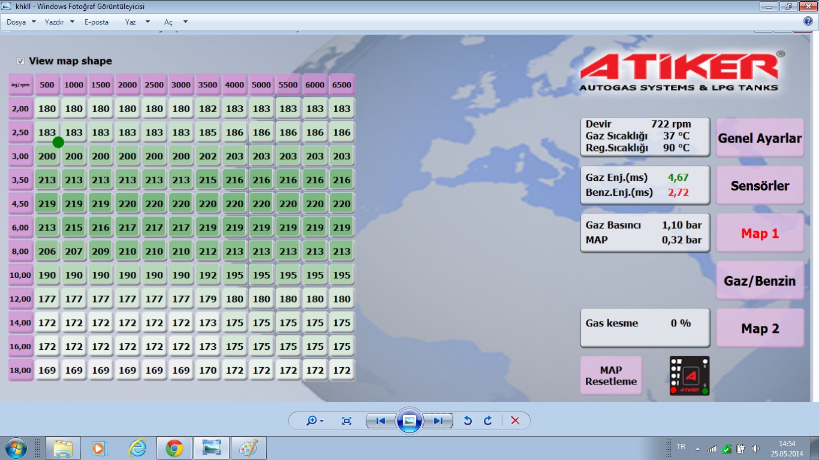
Task: Click the E-posta menu item
Action: [x=97, y=22]
